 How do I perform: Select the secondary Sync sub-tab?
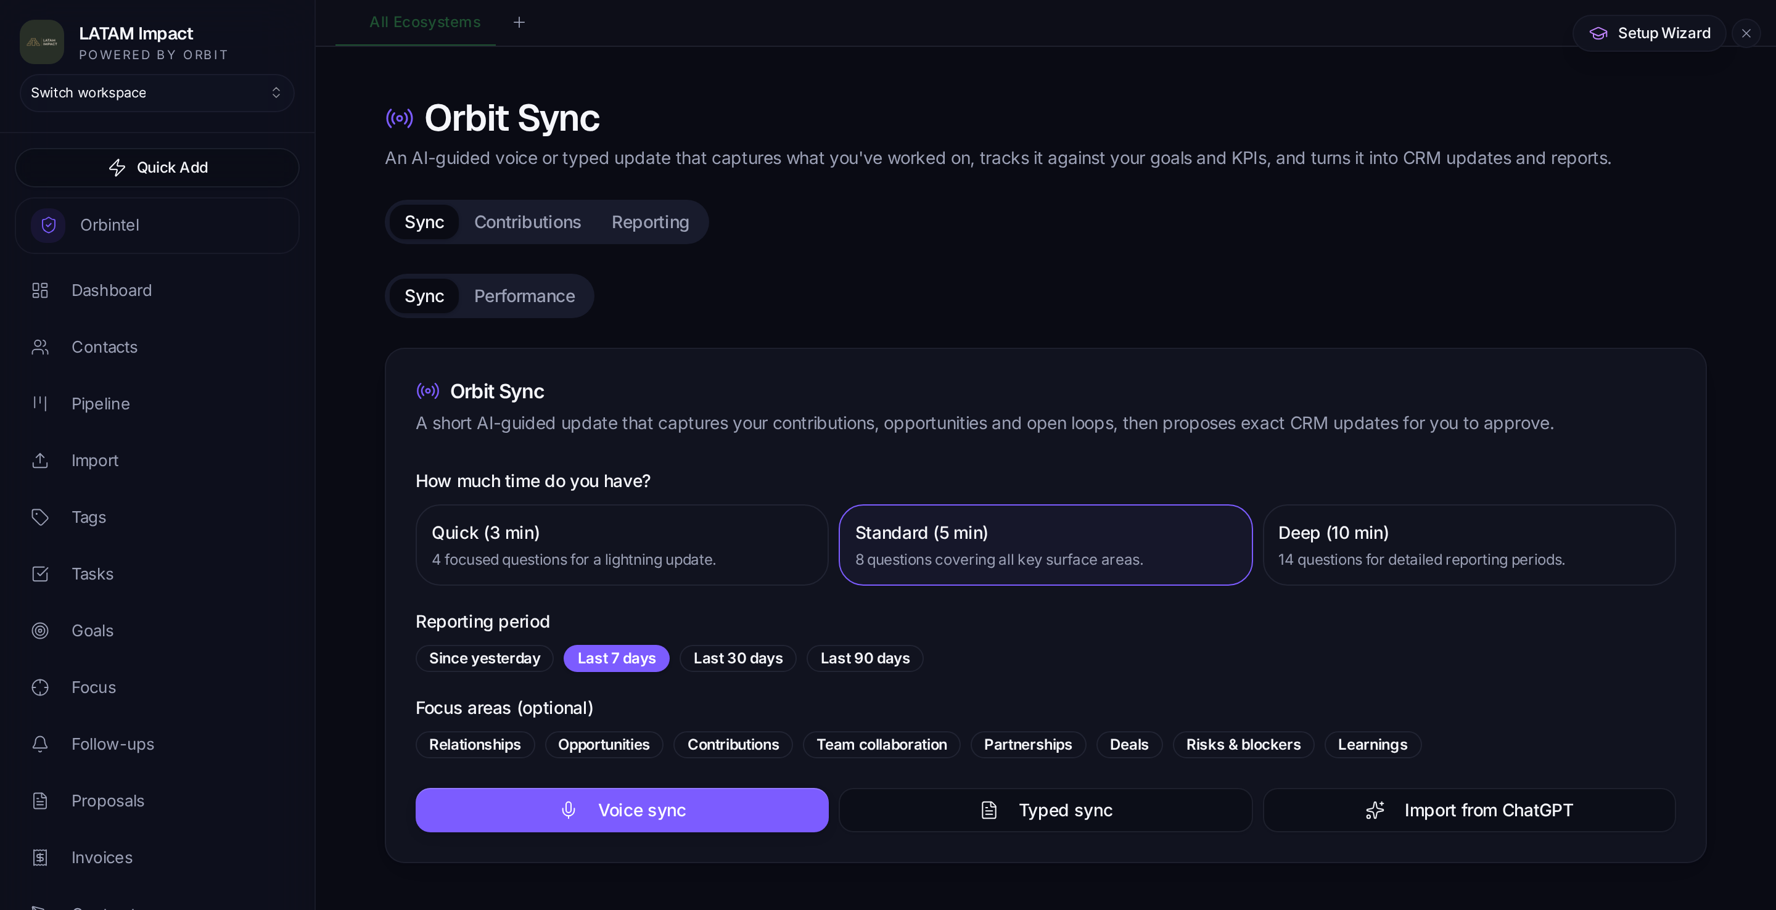tap(424, 297)
